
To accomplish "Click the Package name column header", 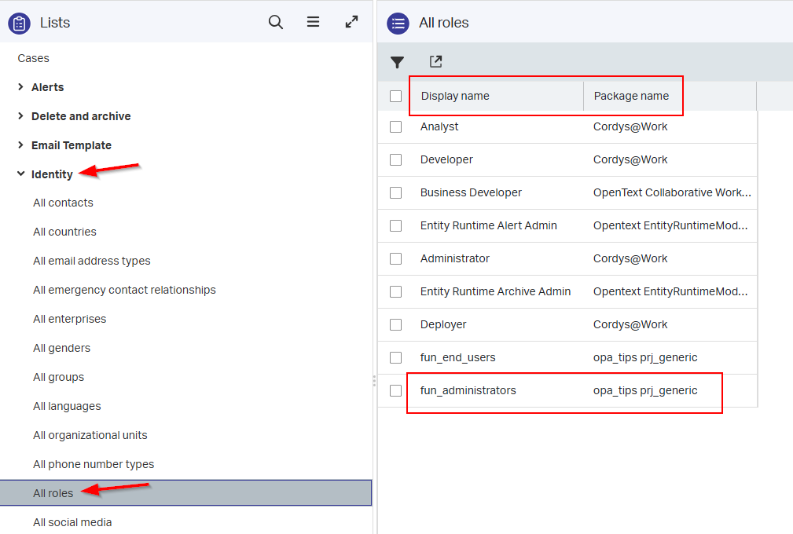I will pyautogui.click(x=631, y=97).
